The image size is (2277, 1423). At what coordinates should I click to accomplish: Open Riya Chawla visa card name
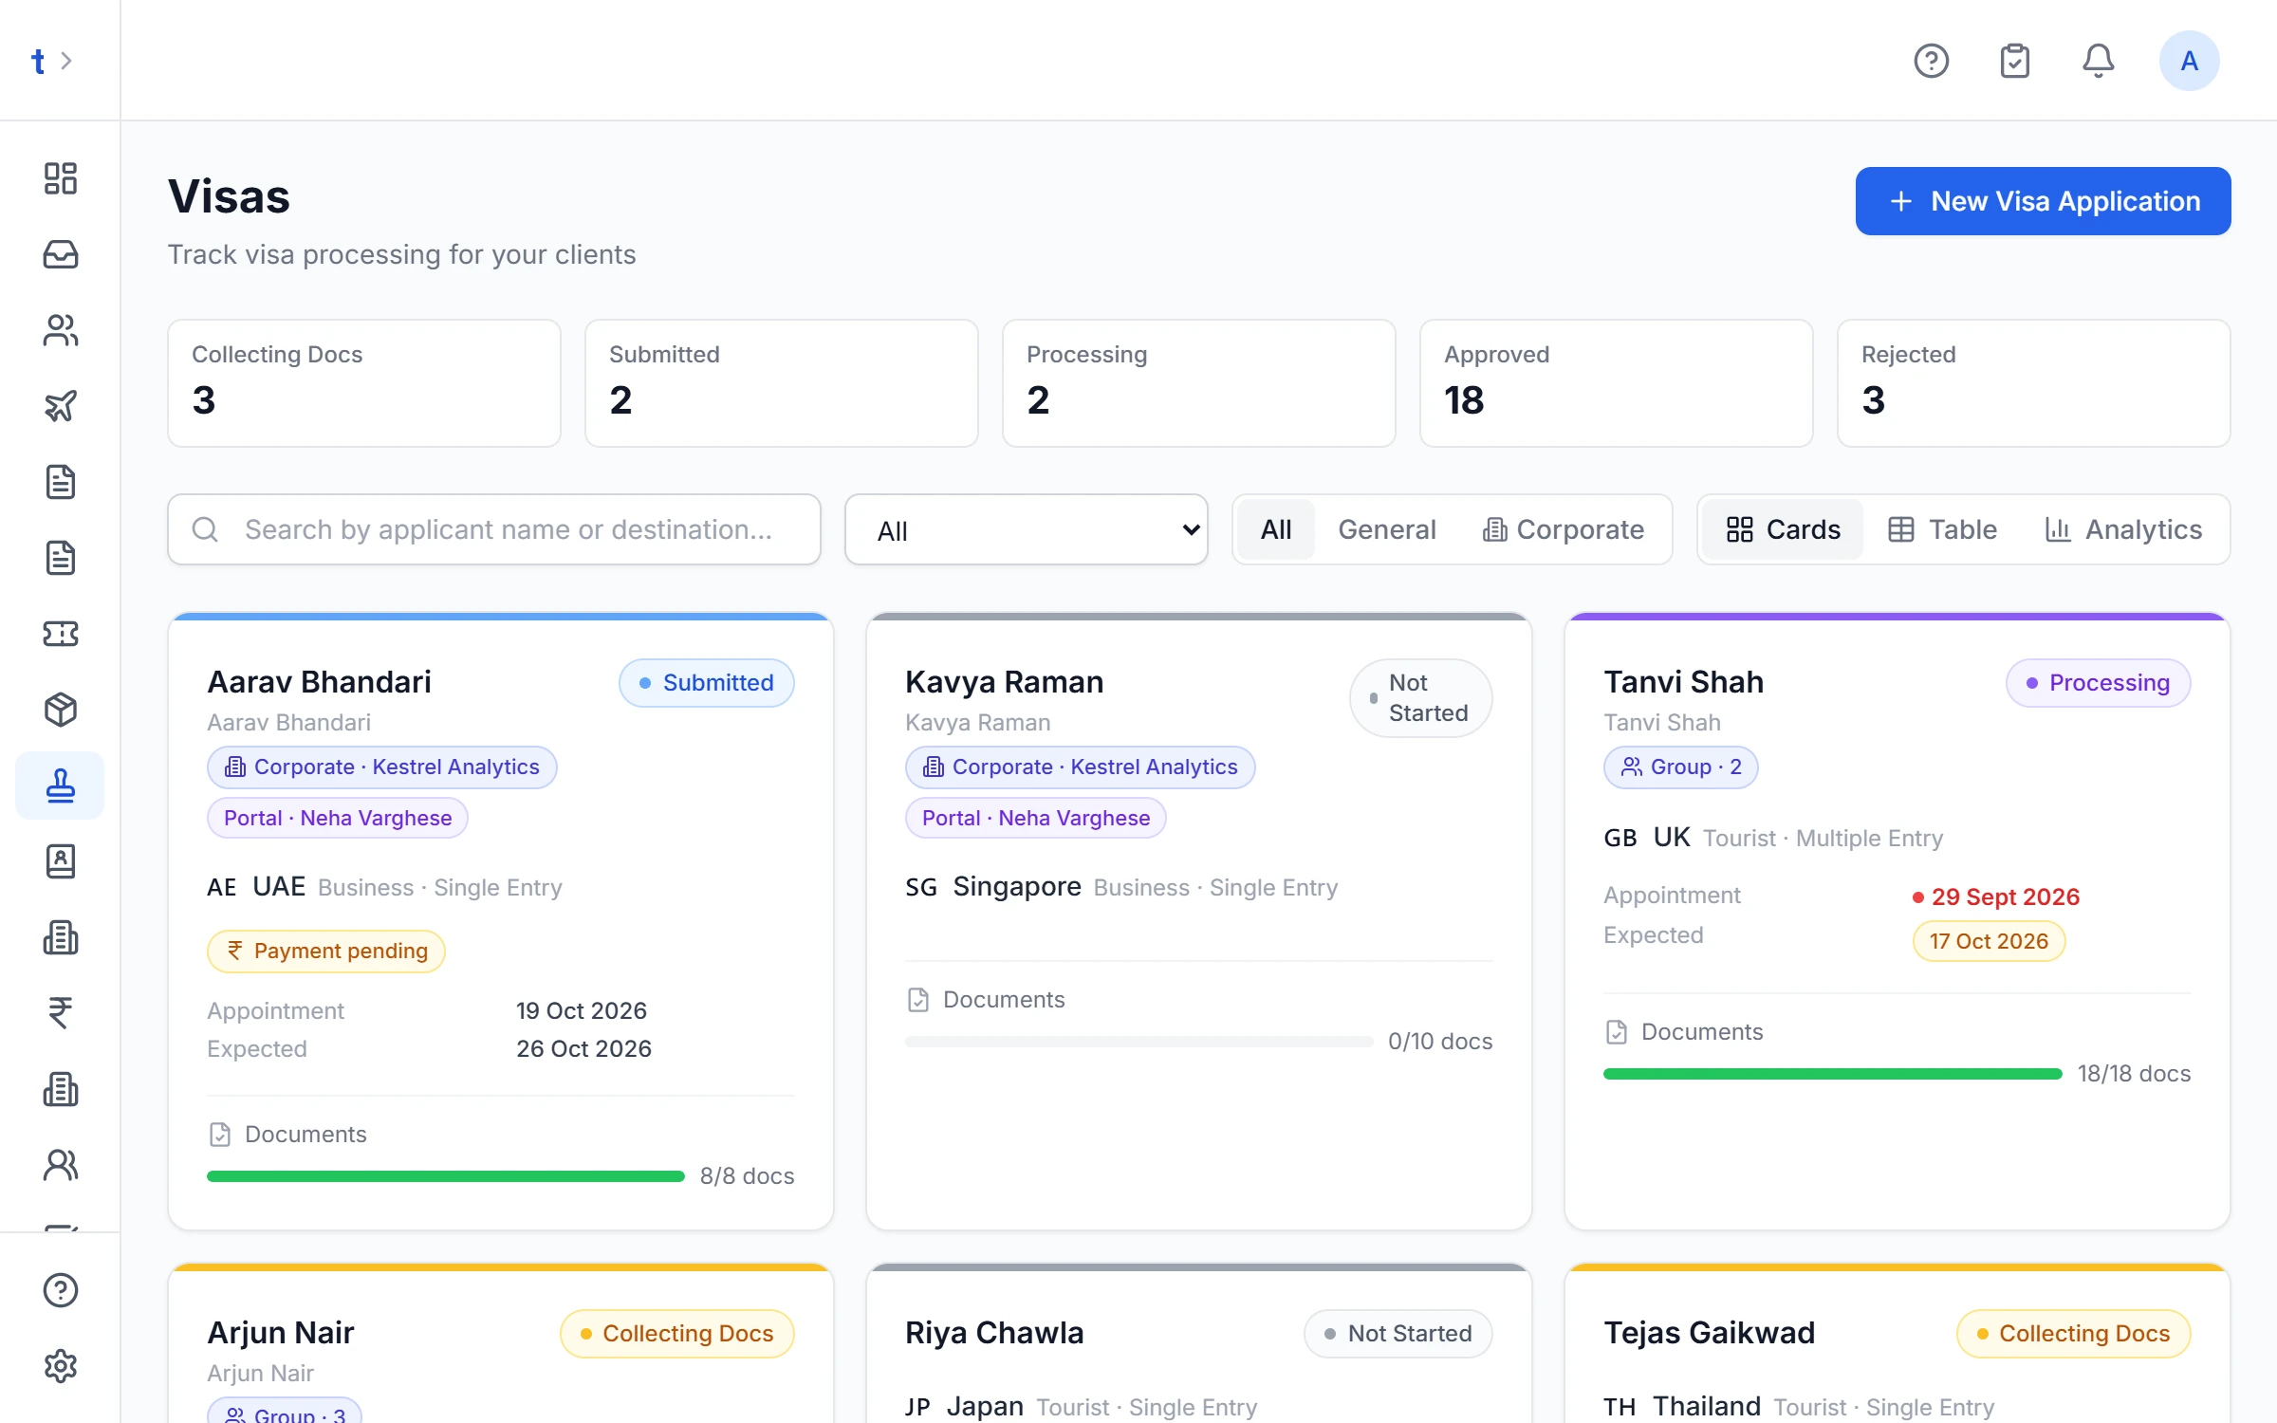pyautogui.click(x=993, y=1333)
